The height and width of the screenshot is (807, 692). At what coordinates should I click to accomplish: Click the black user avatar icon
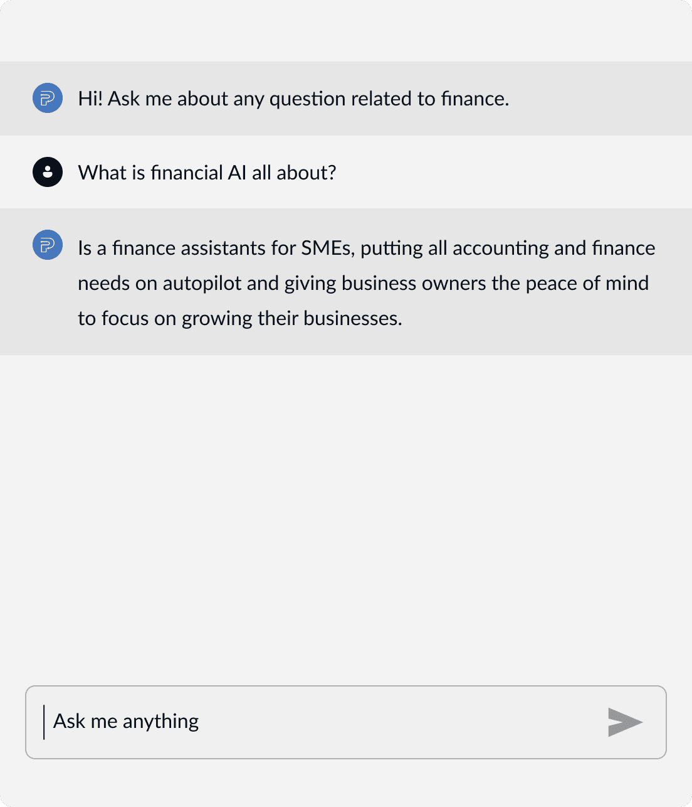tap(48, 172)
